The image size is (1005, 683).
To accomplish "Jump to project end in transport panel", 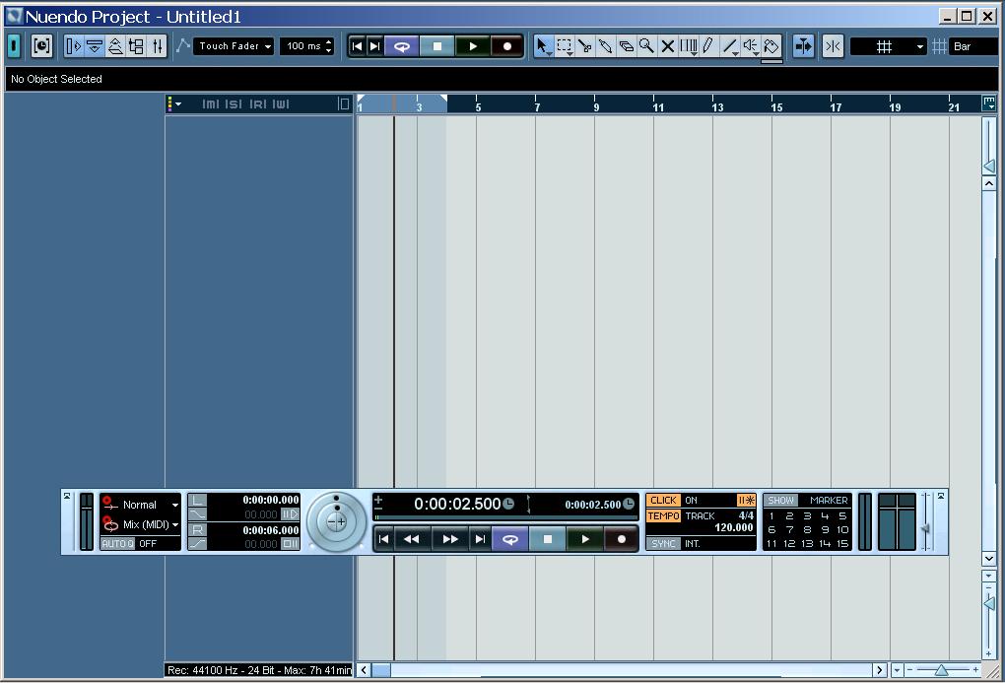I will [x=480, y=539].
